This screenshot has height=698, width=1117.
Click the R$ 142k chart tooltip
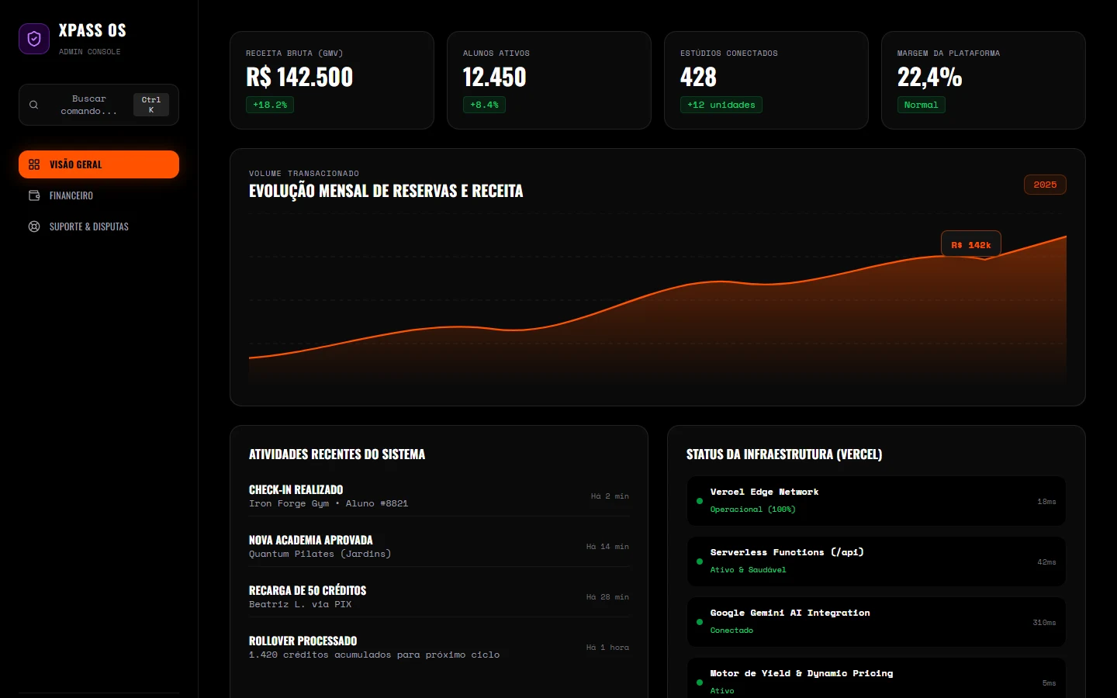pos(971,244)
